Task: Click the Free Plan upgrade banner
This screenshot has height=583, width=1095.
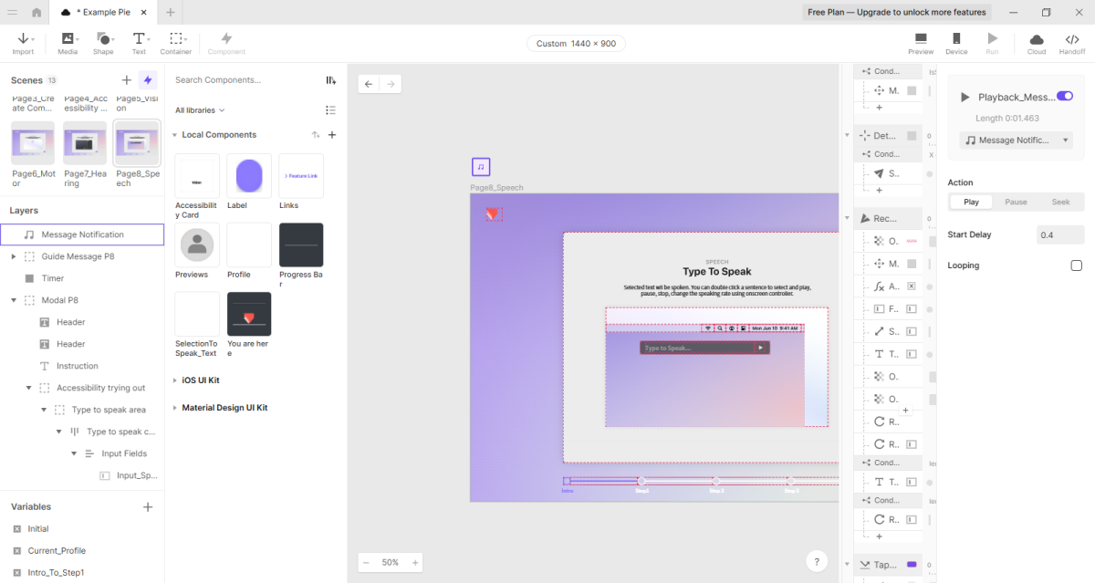Action: (896, 13)
